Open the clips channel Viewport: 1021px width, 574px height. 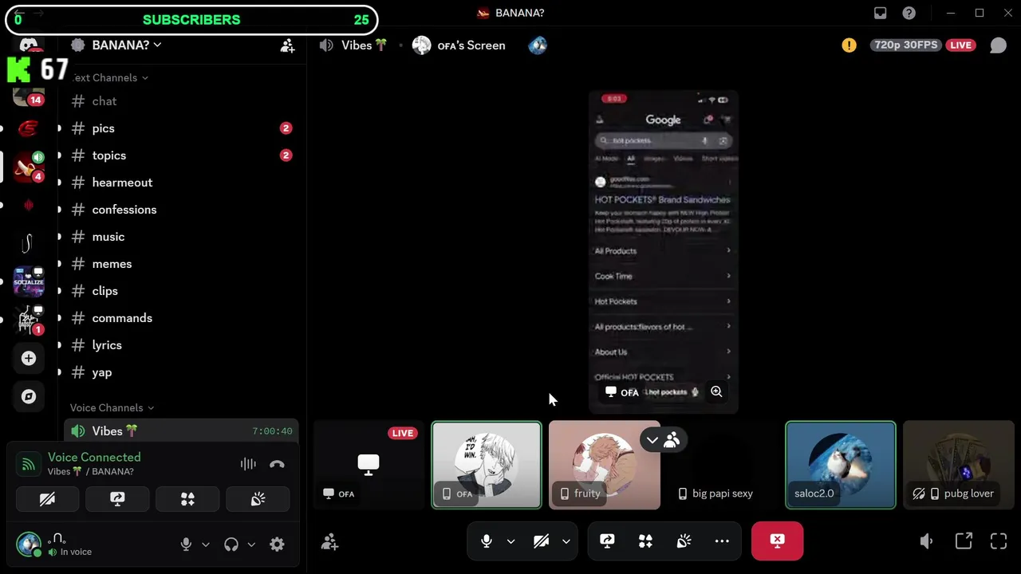(x=181, y=291)
